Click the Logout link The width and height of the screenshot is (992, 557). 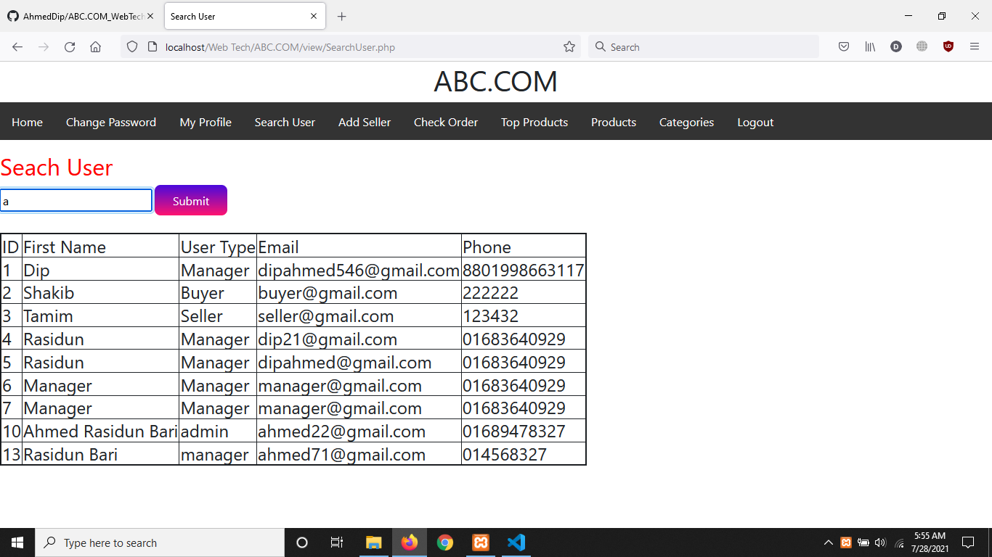coord(755,122)
